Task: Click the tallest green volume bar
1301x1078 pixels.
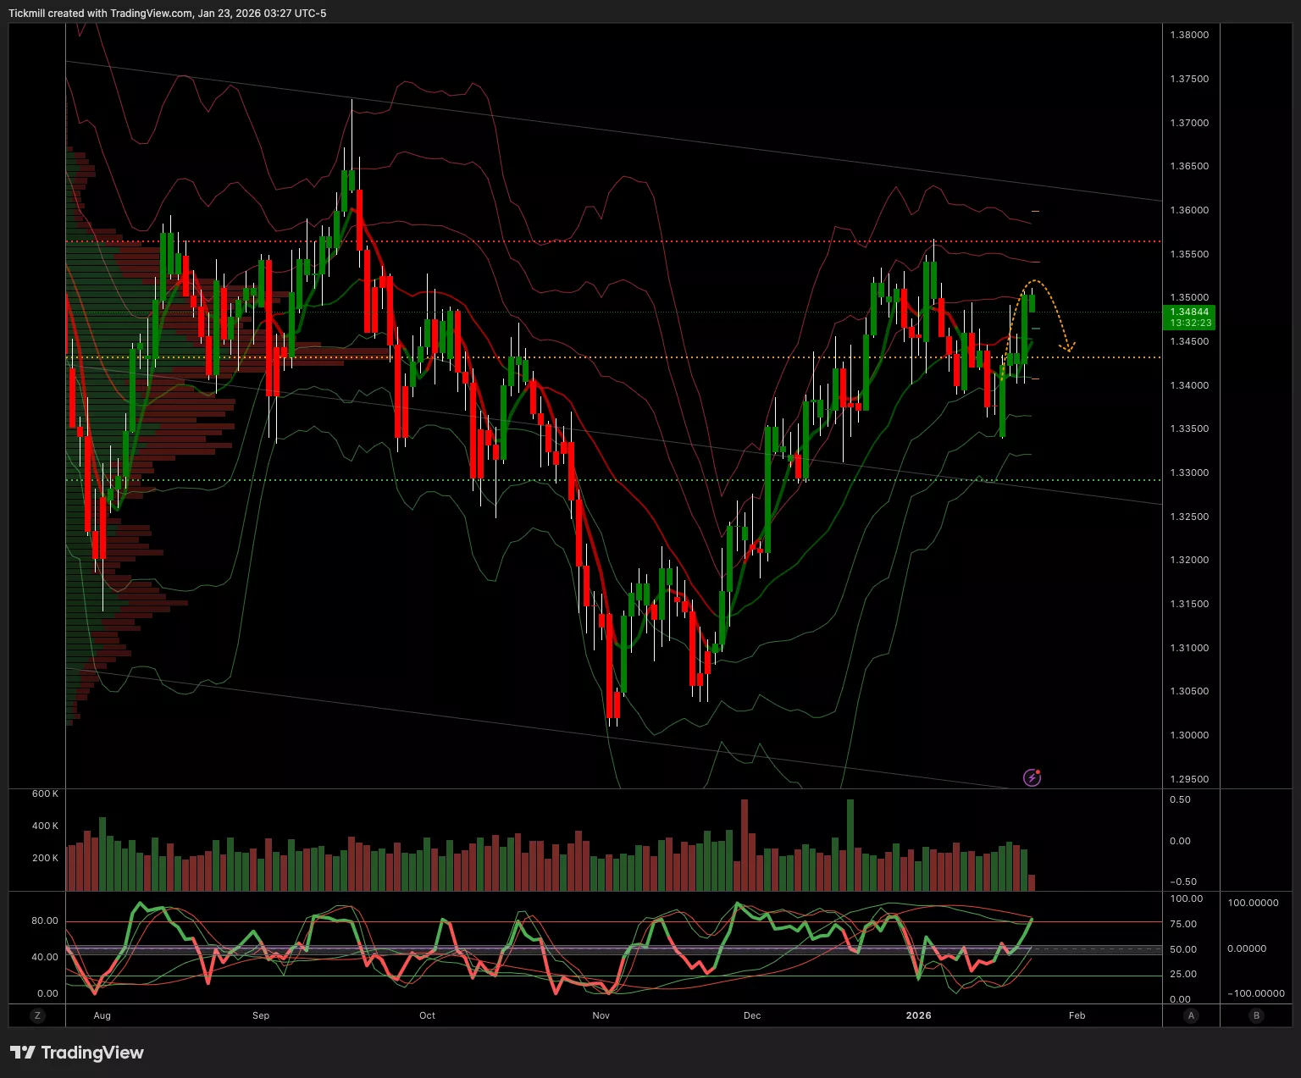Action: 850,844
